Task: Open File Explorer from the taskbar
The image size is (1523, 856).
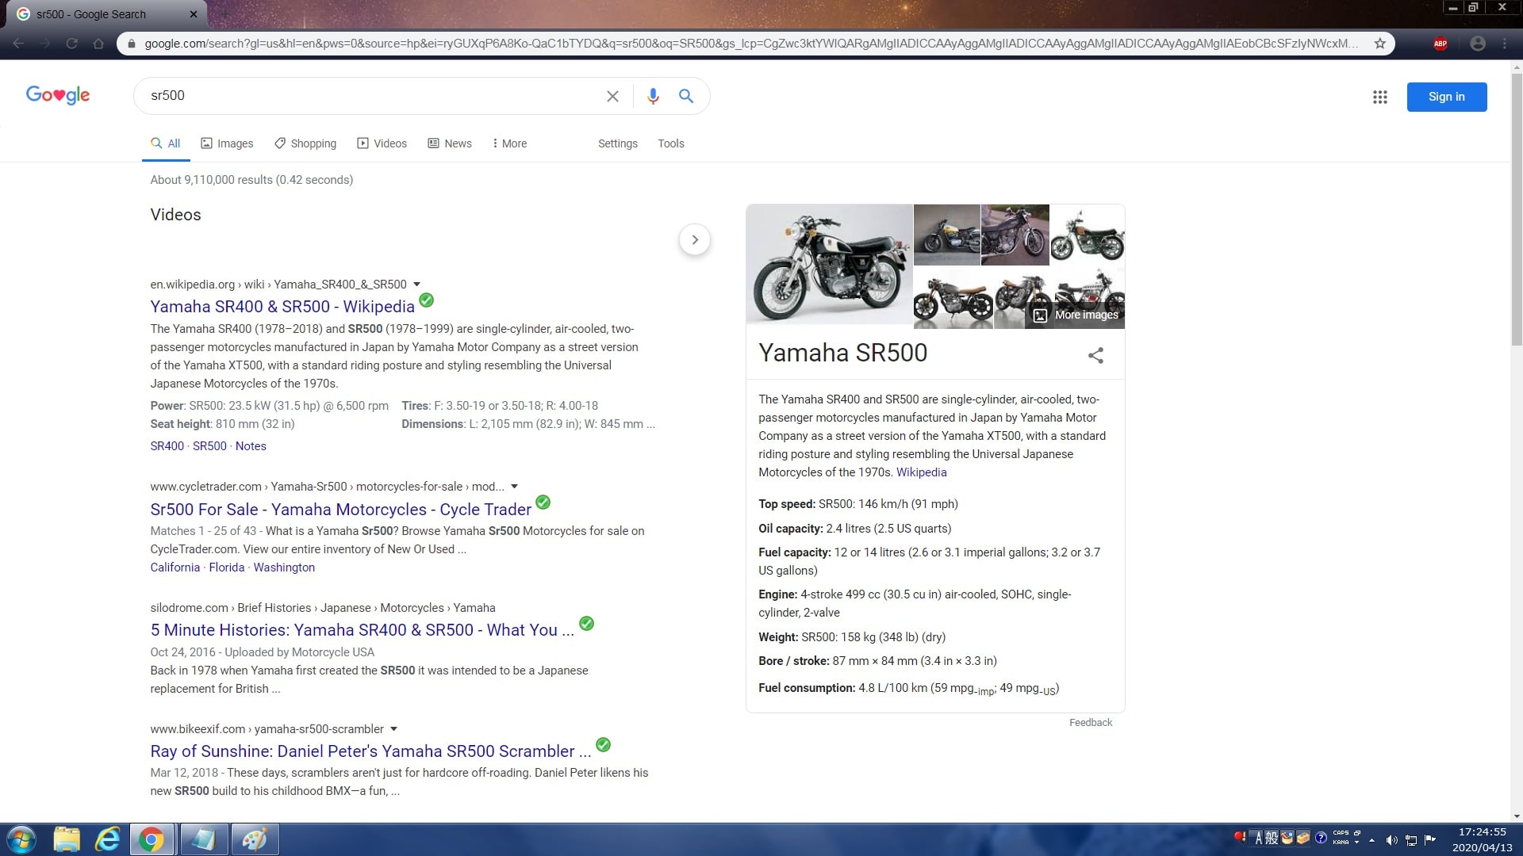Action: [67, 839]
